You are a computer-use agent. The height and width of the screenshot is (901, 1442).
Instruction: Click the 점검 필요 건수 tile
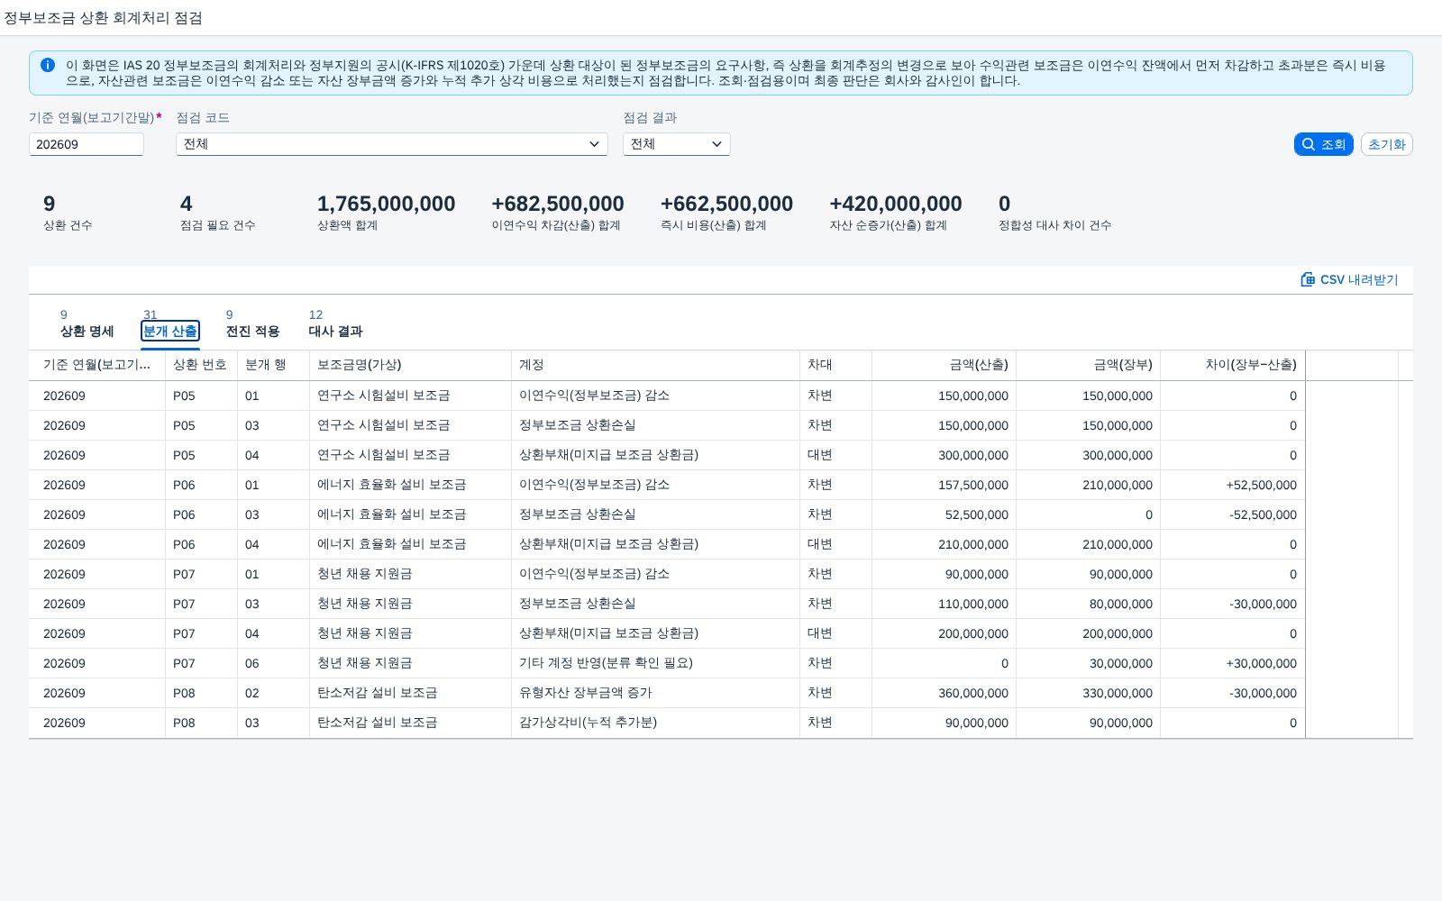pyautogui.click(x=217, y=213)
